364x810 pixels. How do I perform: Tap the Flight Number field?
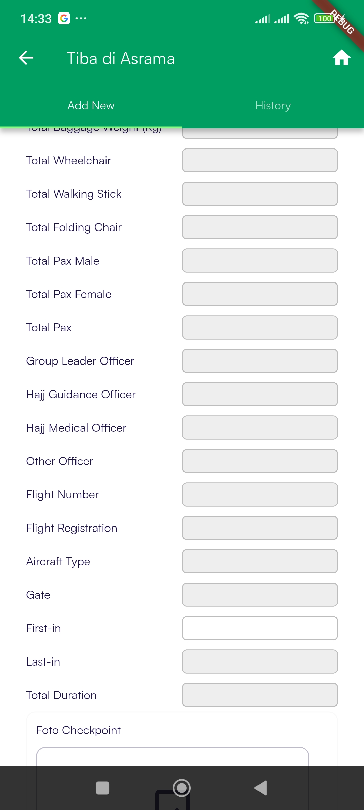pos(260,494)
